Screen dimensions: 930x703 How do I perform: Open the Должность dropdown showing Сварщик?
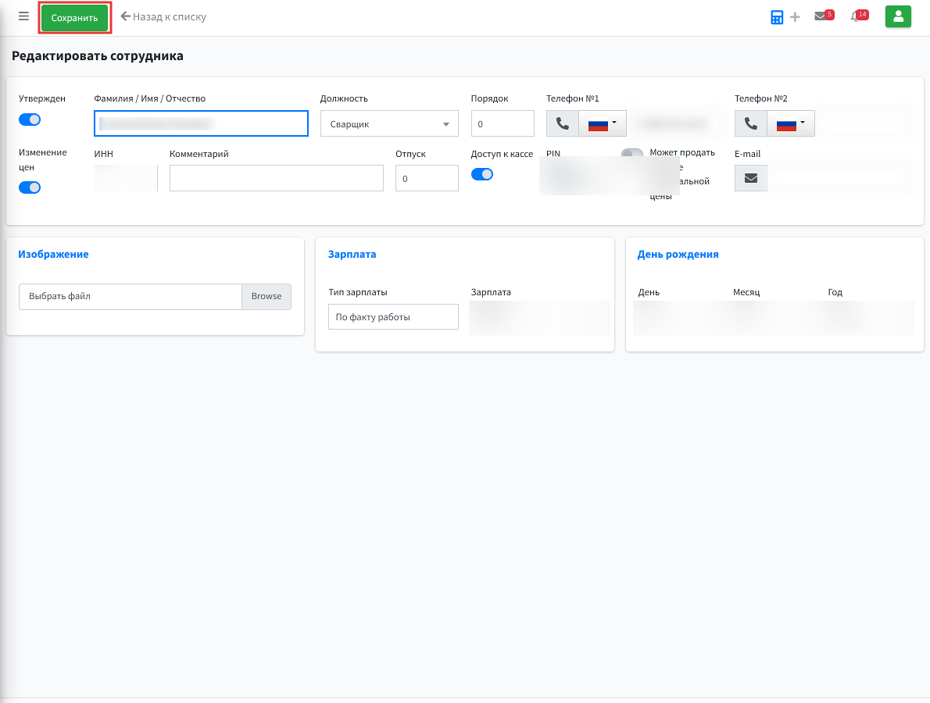point(390,123)
